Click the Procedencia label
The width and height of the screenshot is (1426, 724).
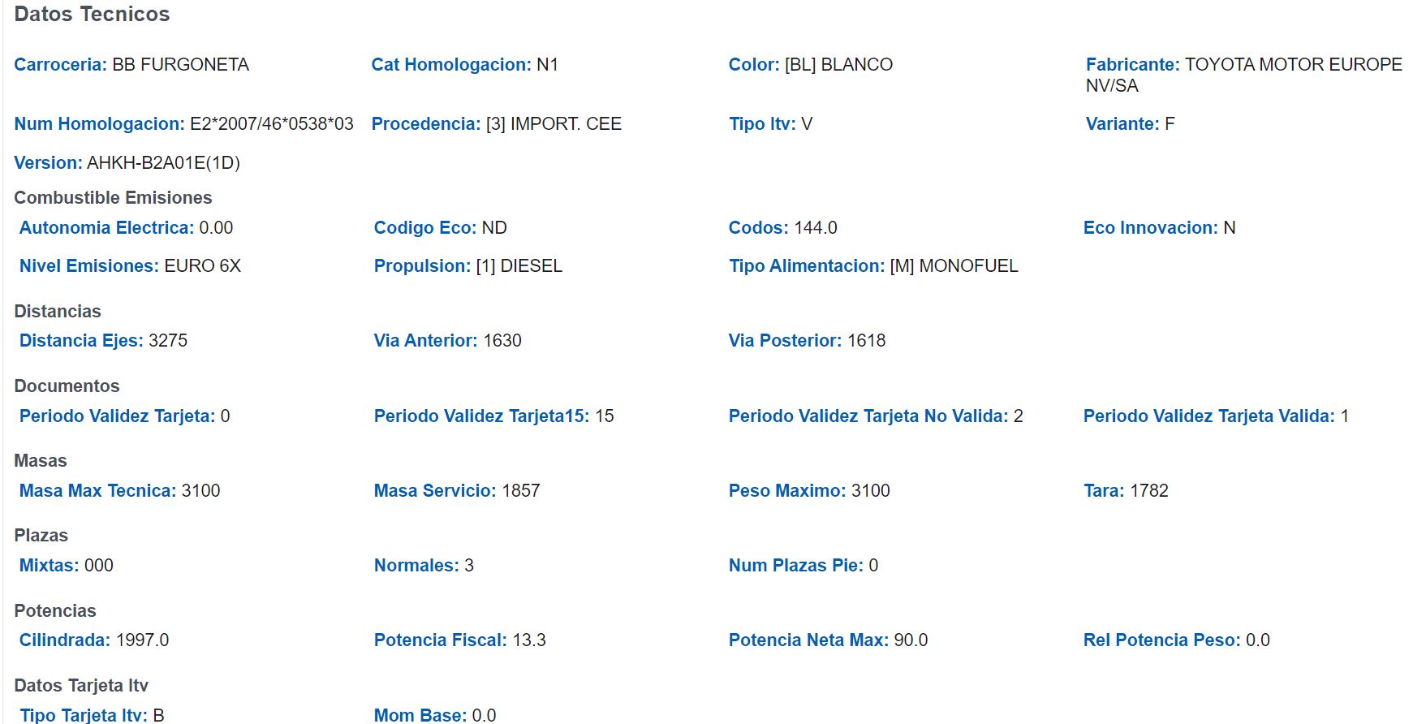click(x=425, y=124)
